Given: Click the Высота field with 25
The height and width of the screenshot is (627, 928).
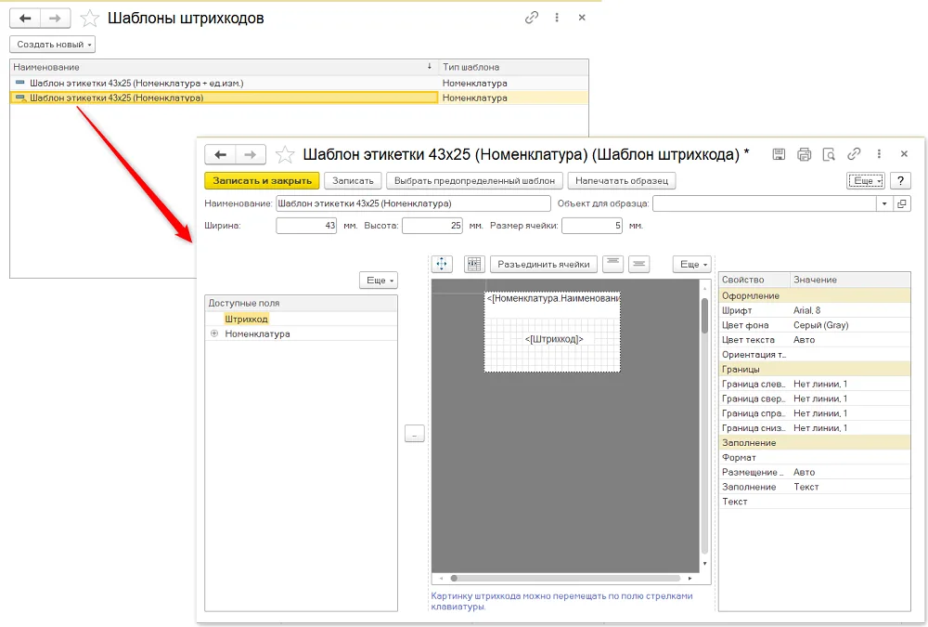Looking at the screenshot, I should (432, 226).
